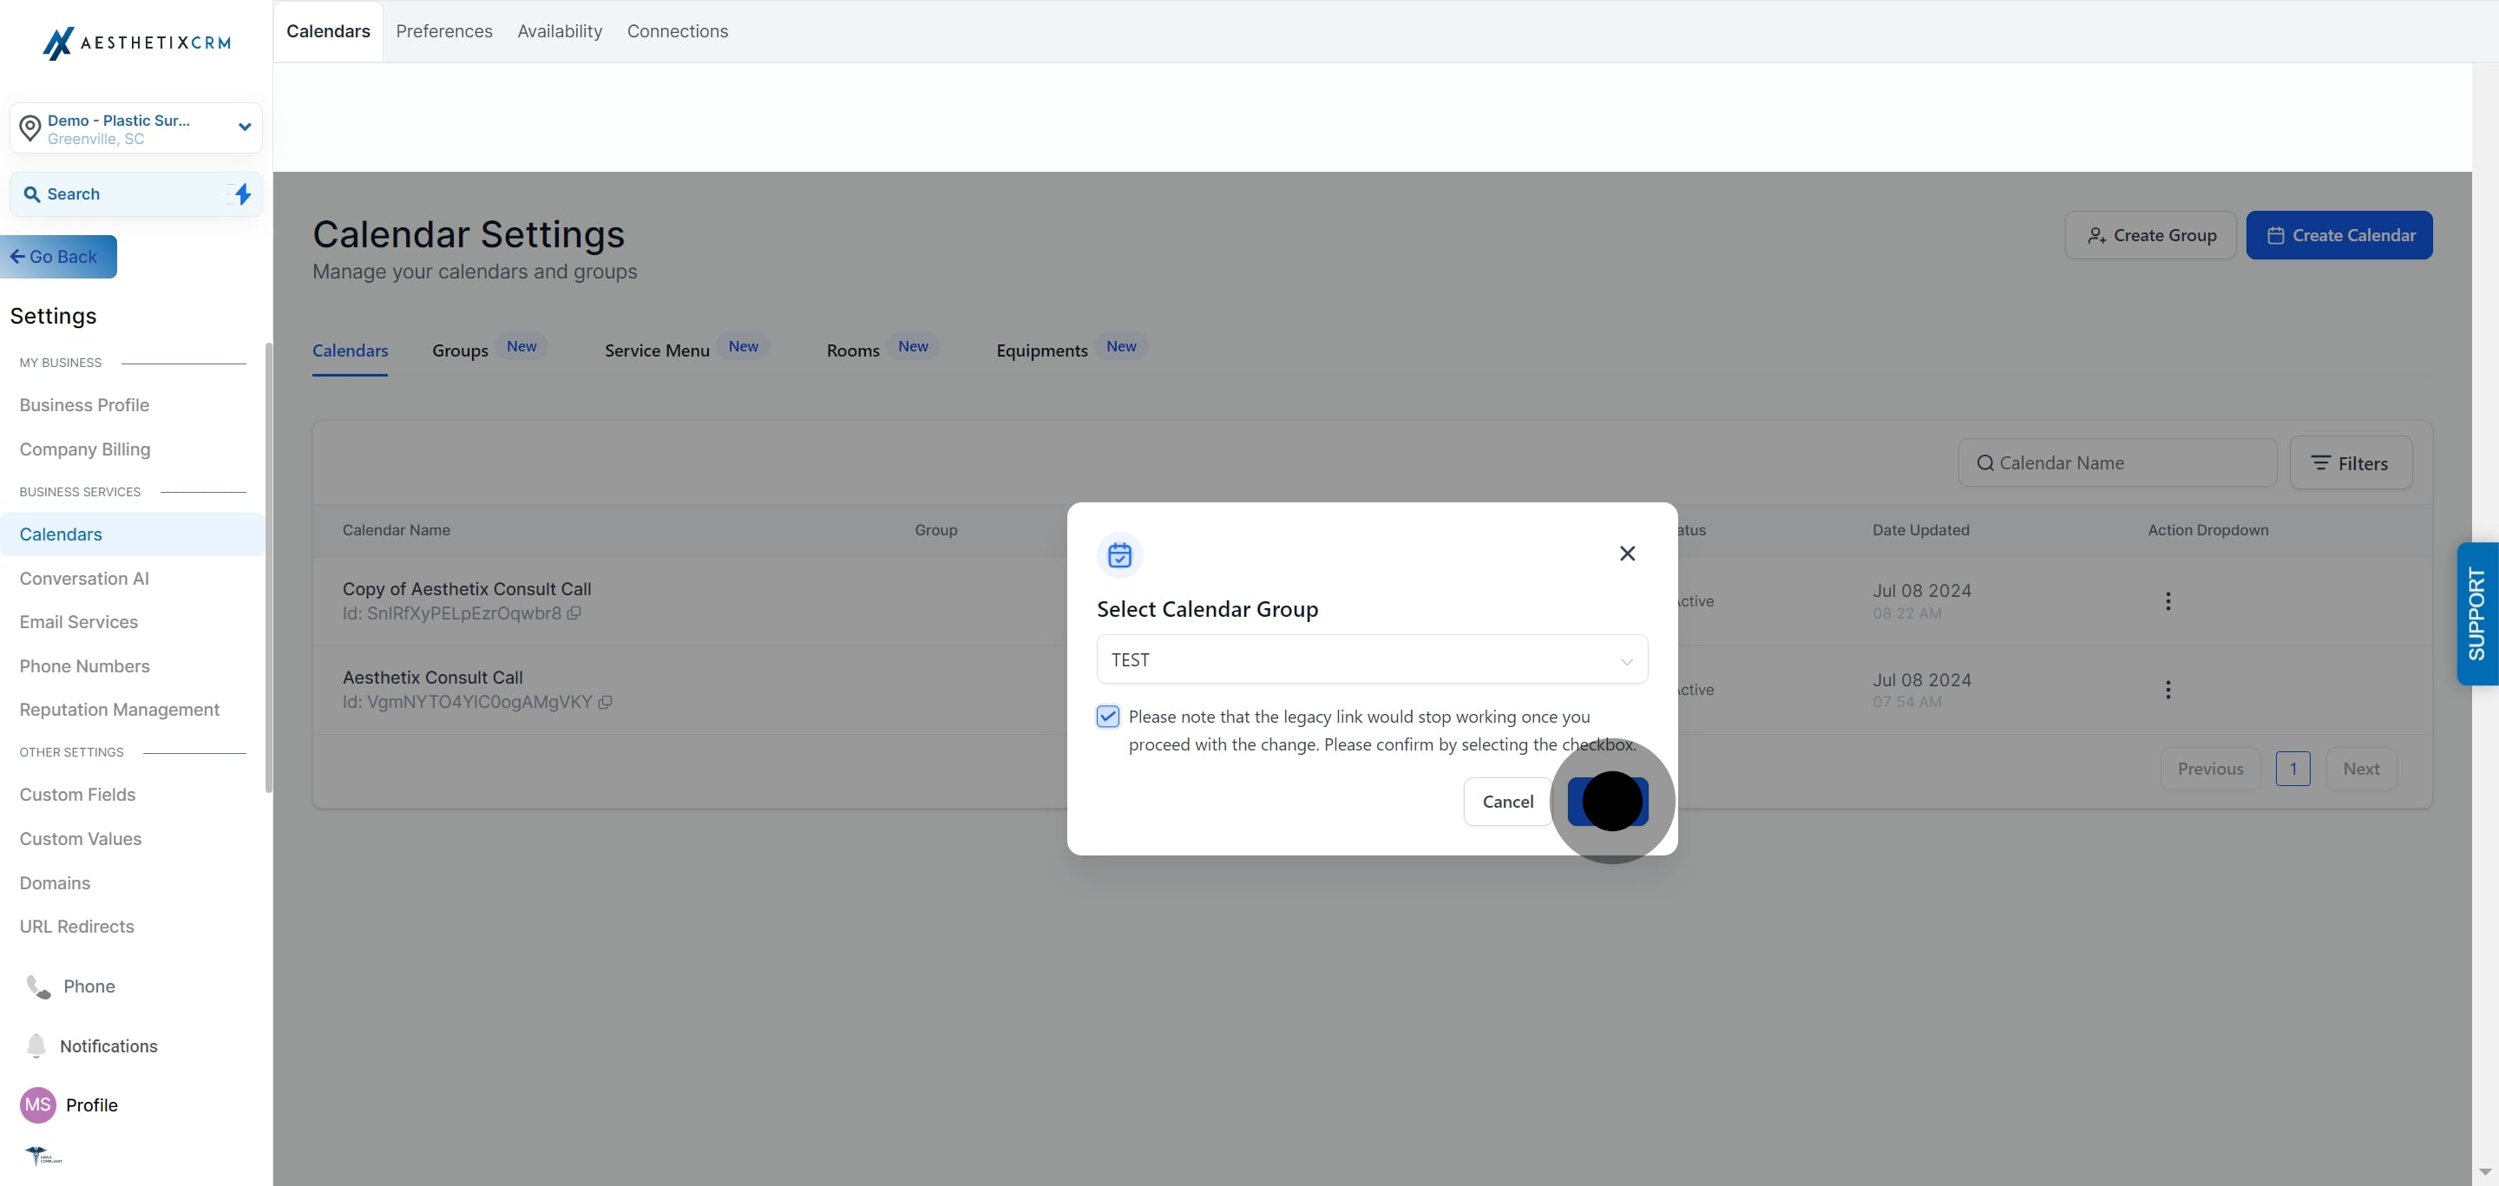The image size is (2499, 1186).
Task: Open the TEST calendar group dropdown
Action: tap(1371, 659)
